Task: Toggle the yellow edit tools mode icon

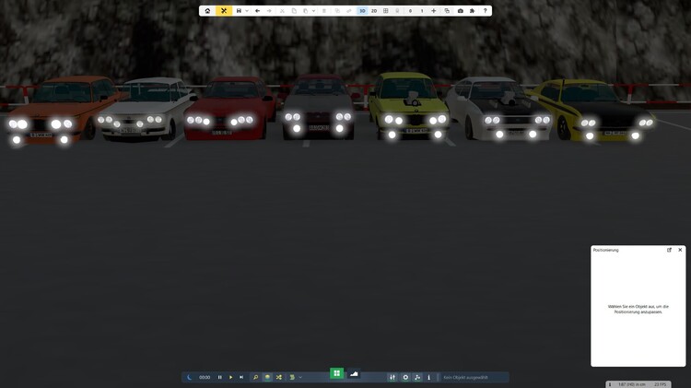Action: (224, 10)
